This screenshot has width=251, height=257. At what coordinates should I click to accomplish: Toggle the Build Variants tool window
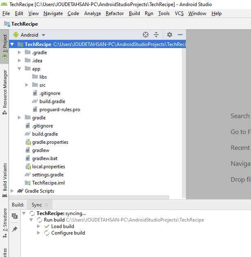pyautogui.click(x=4, y=180)
